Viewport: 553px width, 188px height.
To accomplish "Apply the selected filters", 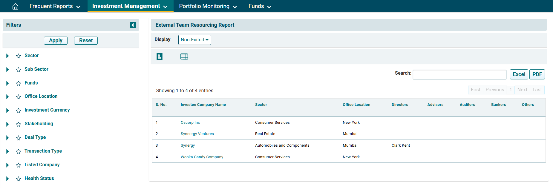I will tap(56, 40).
